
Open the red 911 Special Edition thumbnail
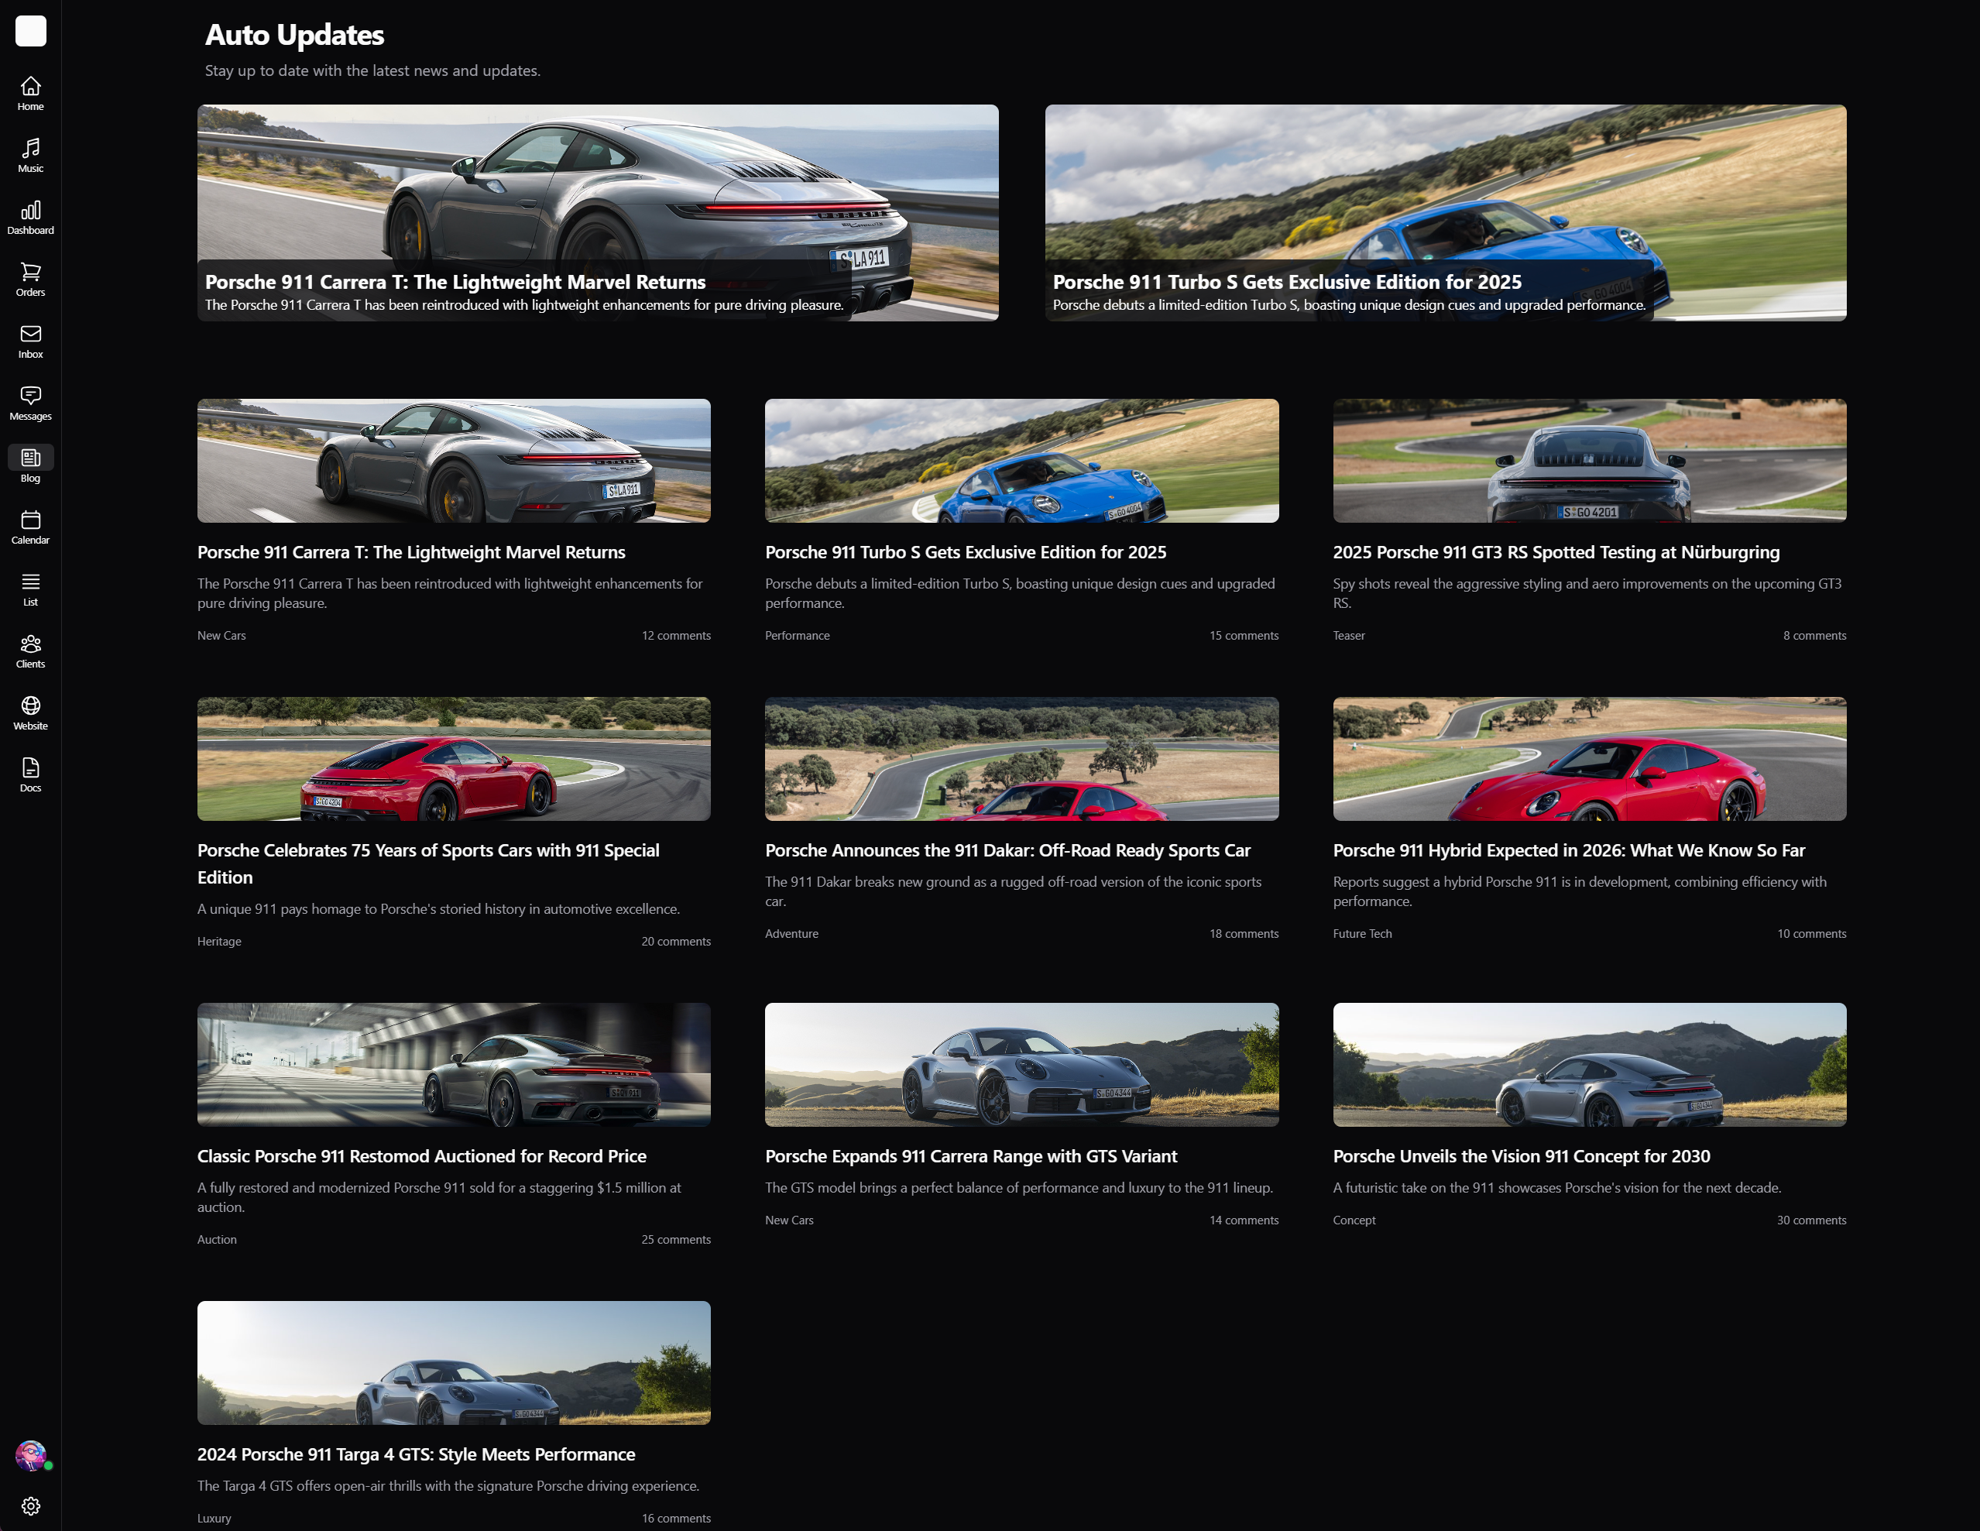pos(453,759)
